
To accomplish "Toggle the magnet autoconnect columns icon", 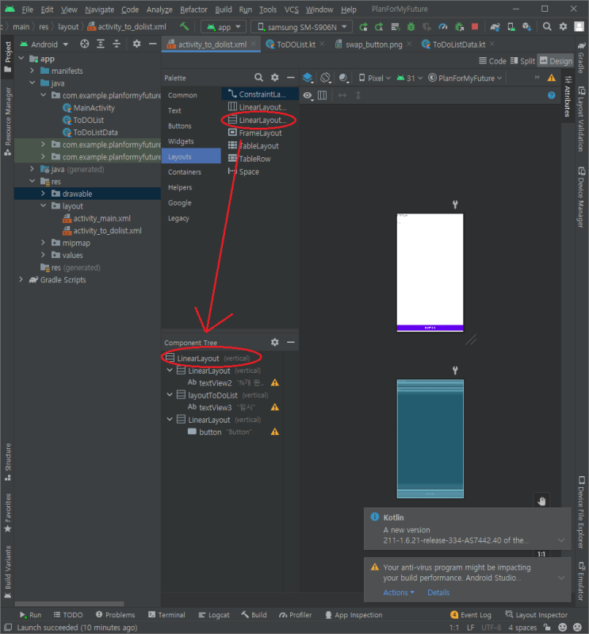I will (323, 95).
